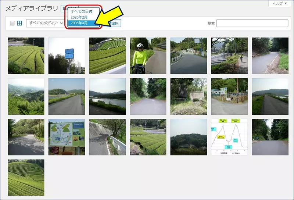The image size is (294, 200).
Task: Open the すべてのメディア filter dropdown
Action: tap(45, 23)
